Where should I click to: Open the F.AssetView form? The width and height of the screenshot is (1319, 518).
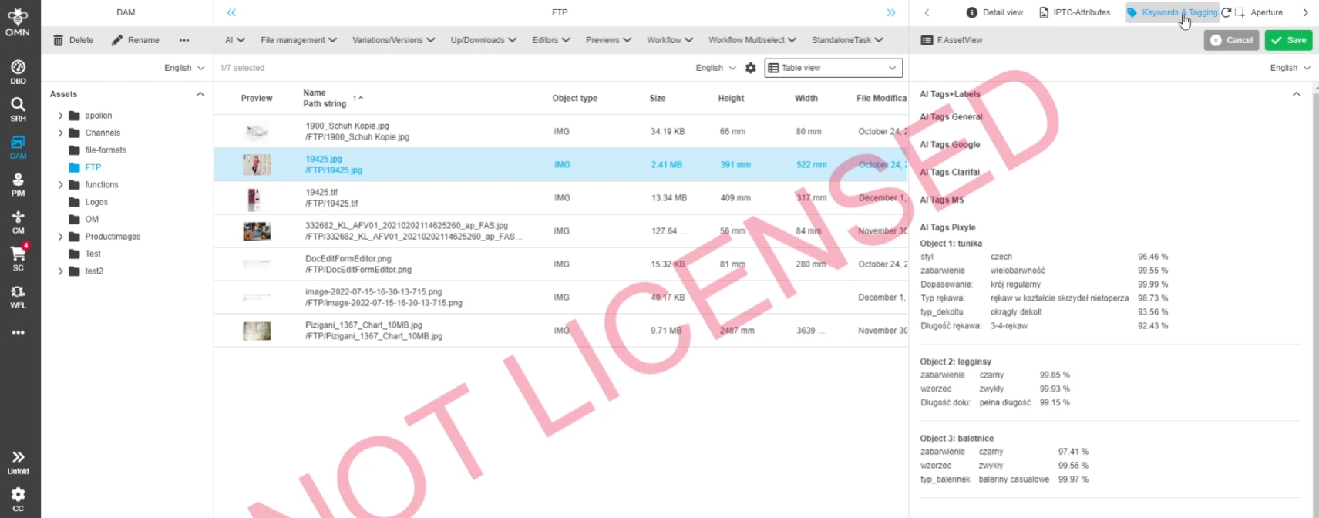point(951,40)
